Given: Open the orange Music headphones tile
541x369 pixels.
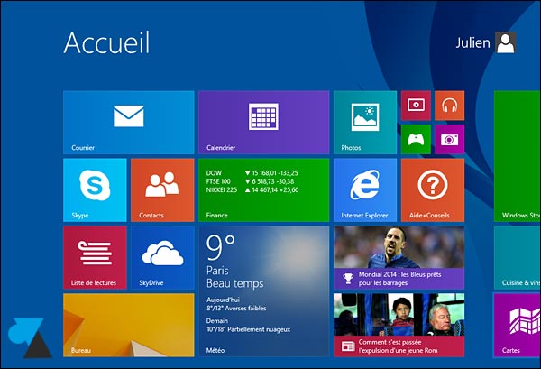Looking at the screenshot, I should pyautogui.click(x=450, y=106).
